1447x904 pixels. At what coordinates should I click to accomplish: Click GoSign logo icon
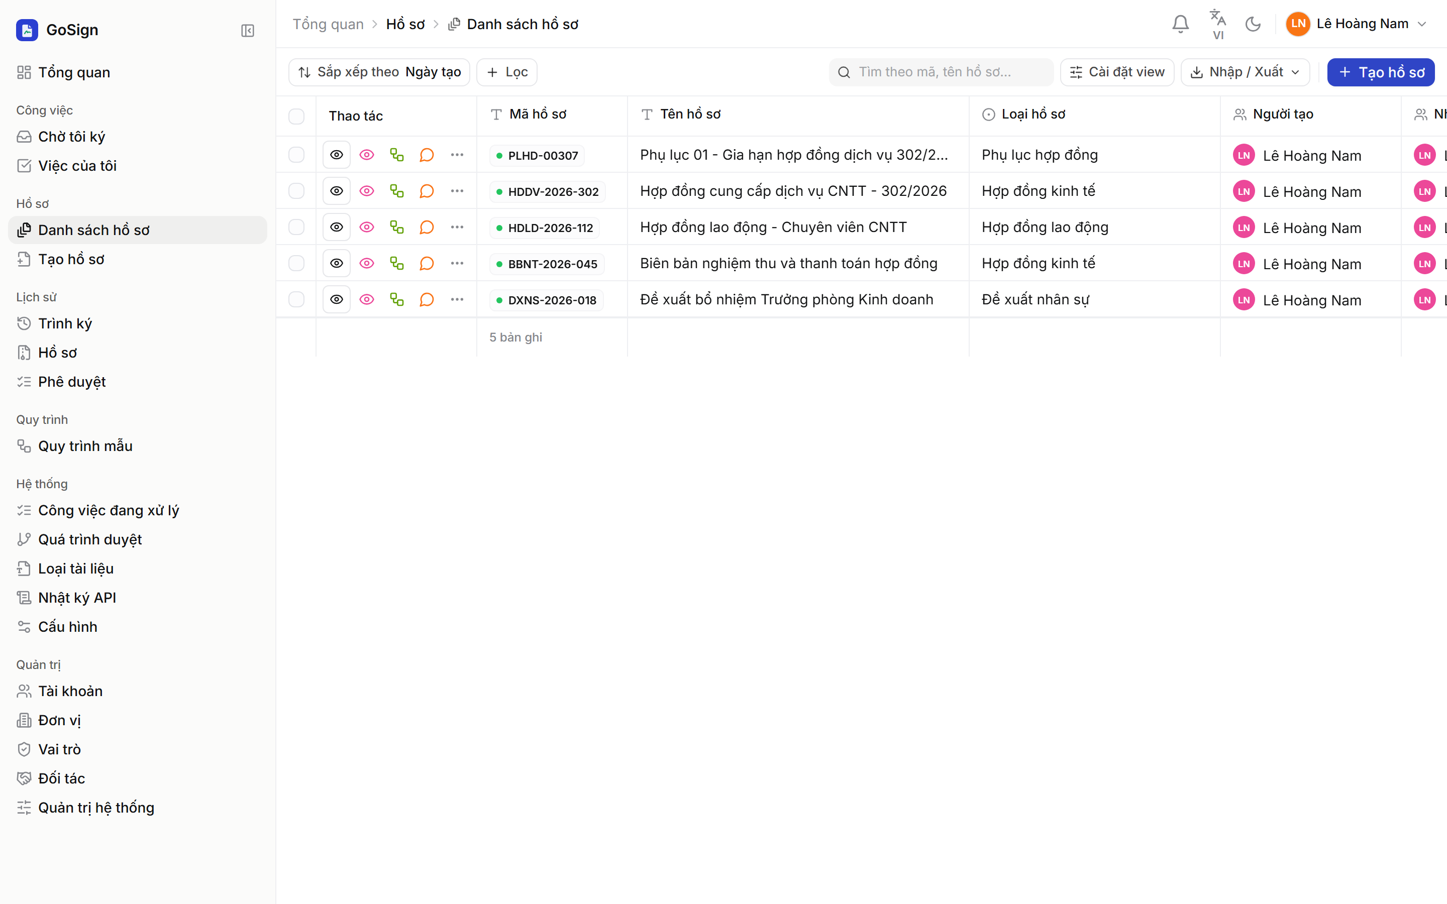point(27,30)
